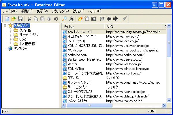The image size is (173, 115).
Task: Select グアム島 folder in the tree
Action: [25, 30]
